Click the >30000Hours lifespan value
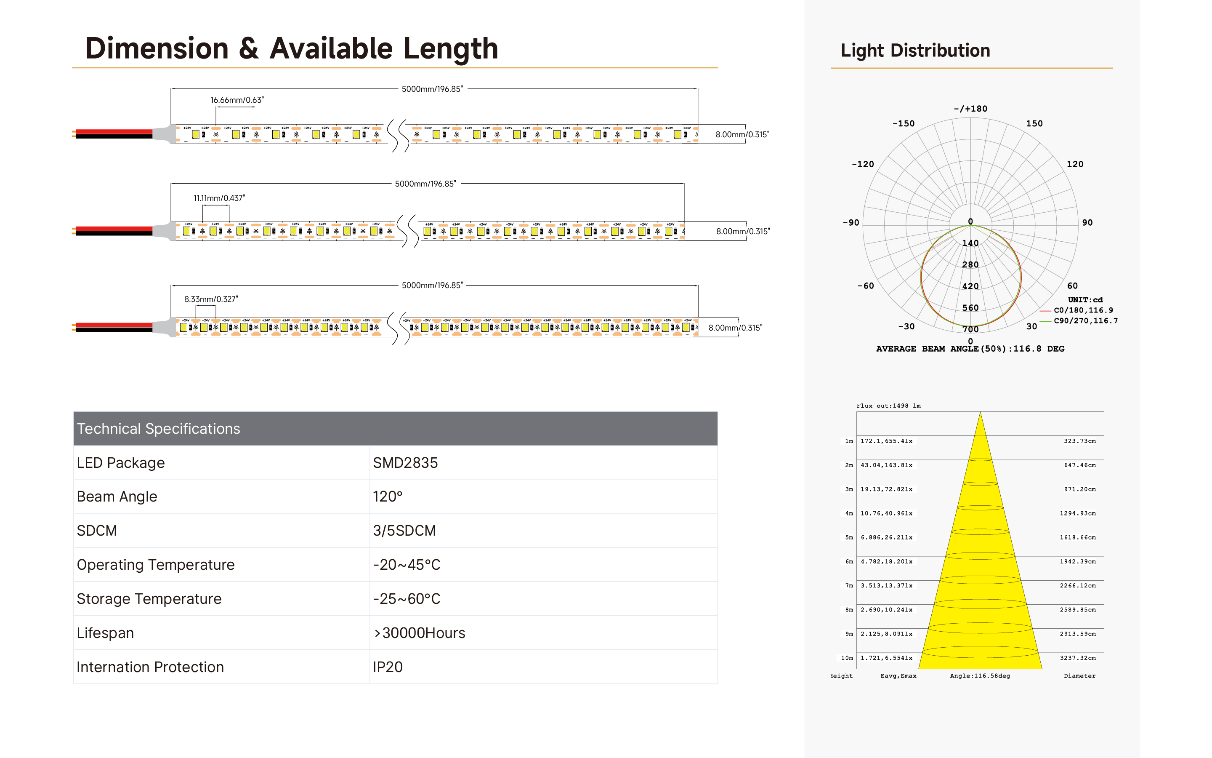Viewport: 1212px width, 758px height. coord(419,633)
